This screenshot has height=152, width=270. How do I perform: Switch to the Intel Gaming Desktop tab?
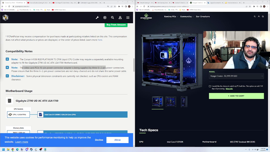tap(162, 3)
